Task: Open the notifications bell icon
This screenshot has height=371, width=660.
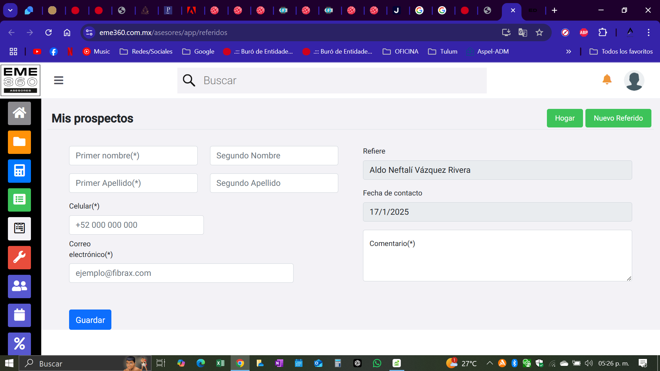Action: (607, 80)
